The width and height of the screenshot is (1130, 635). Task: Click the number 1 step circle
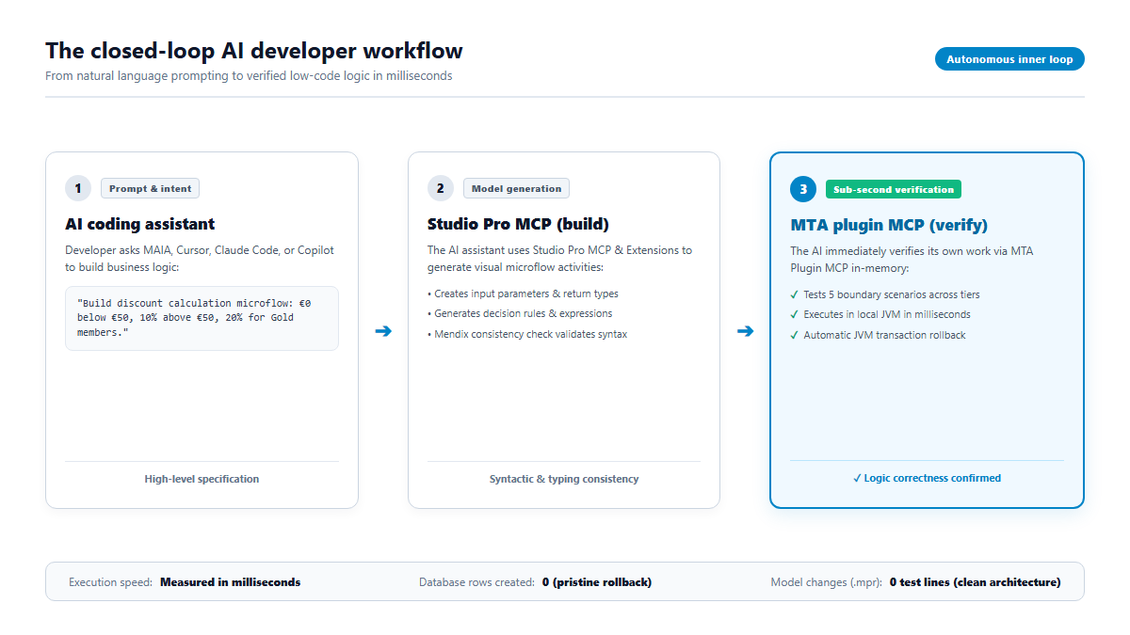[x=78, y=188]
